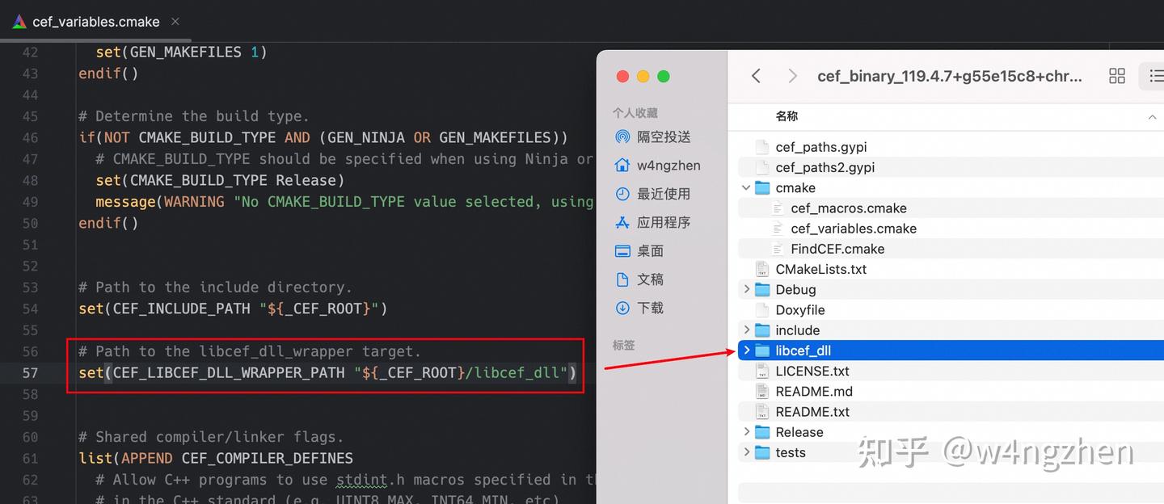This screenshot has height=504, width=1164.
Task: Navigate back using the Finder back arrow
Action: coord(756,76)
